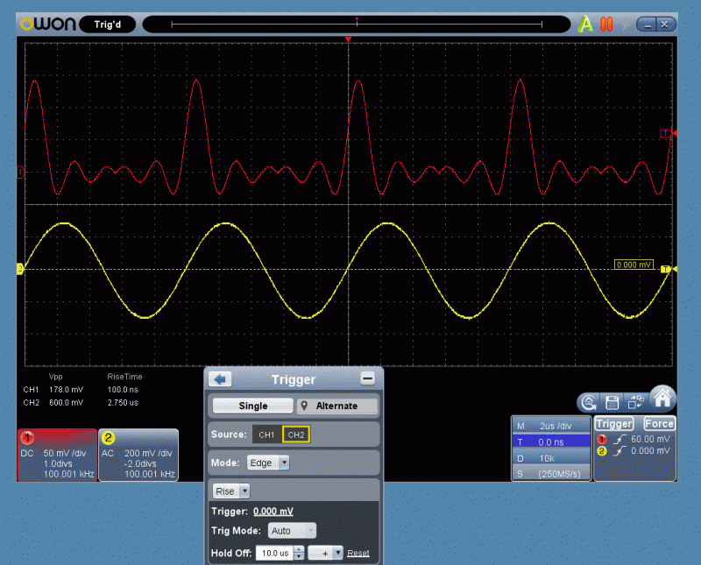
Task: Open the Rise slope dropdown
Action: pyautogui.click(x=231, y=491)
